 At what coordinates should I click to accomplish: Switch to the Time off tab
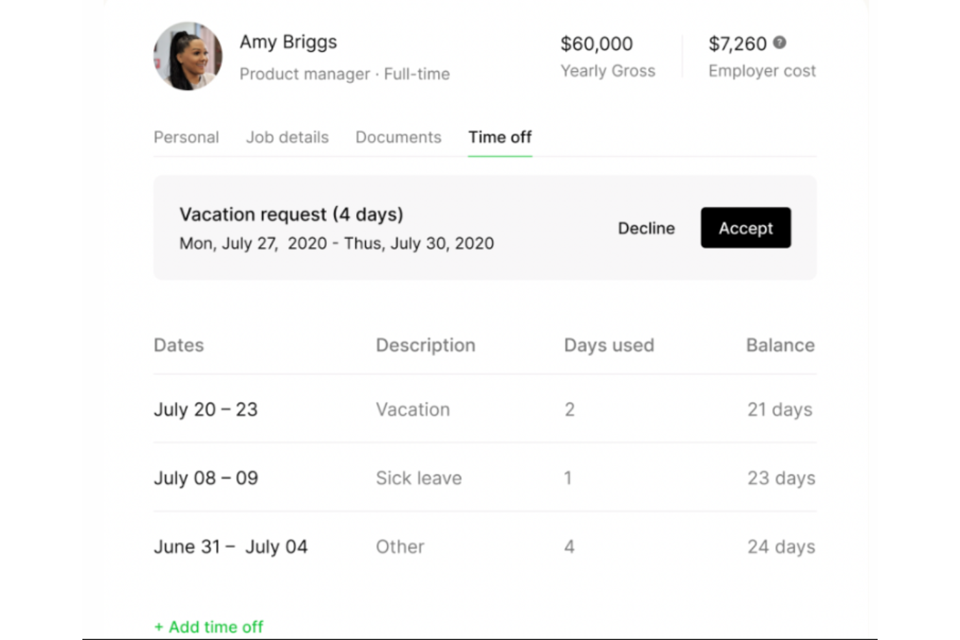click(x=499, y=137)
